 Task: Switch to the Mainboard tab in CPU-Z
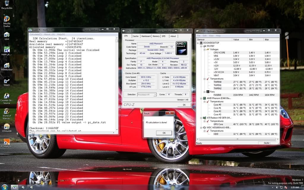click(x=146, y=36)
